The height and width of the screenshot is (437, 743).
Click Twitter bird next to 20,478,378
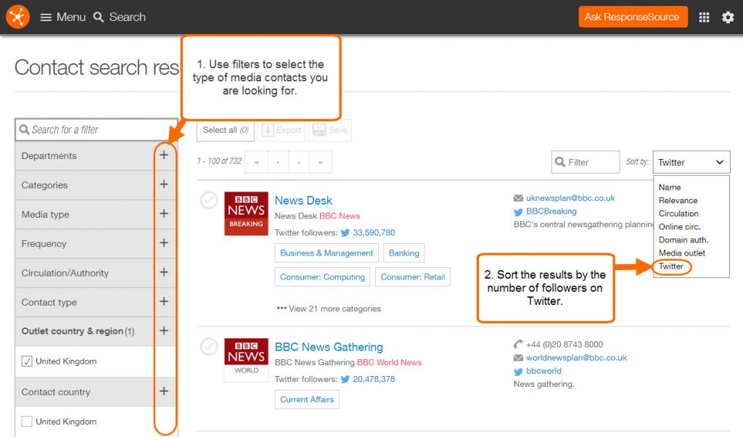click(x=345, y=379)
